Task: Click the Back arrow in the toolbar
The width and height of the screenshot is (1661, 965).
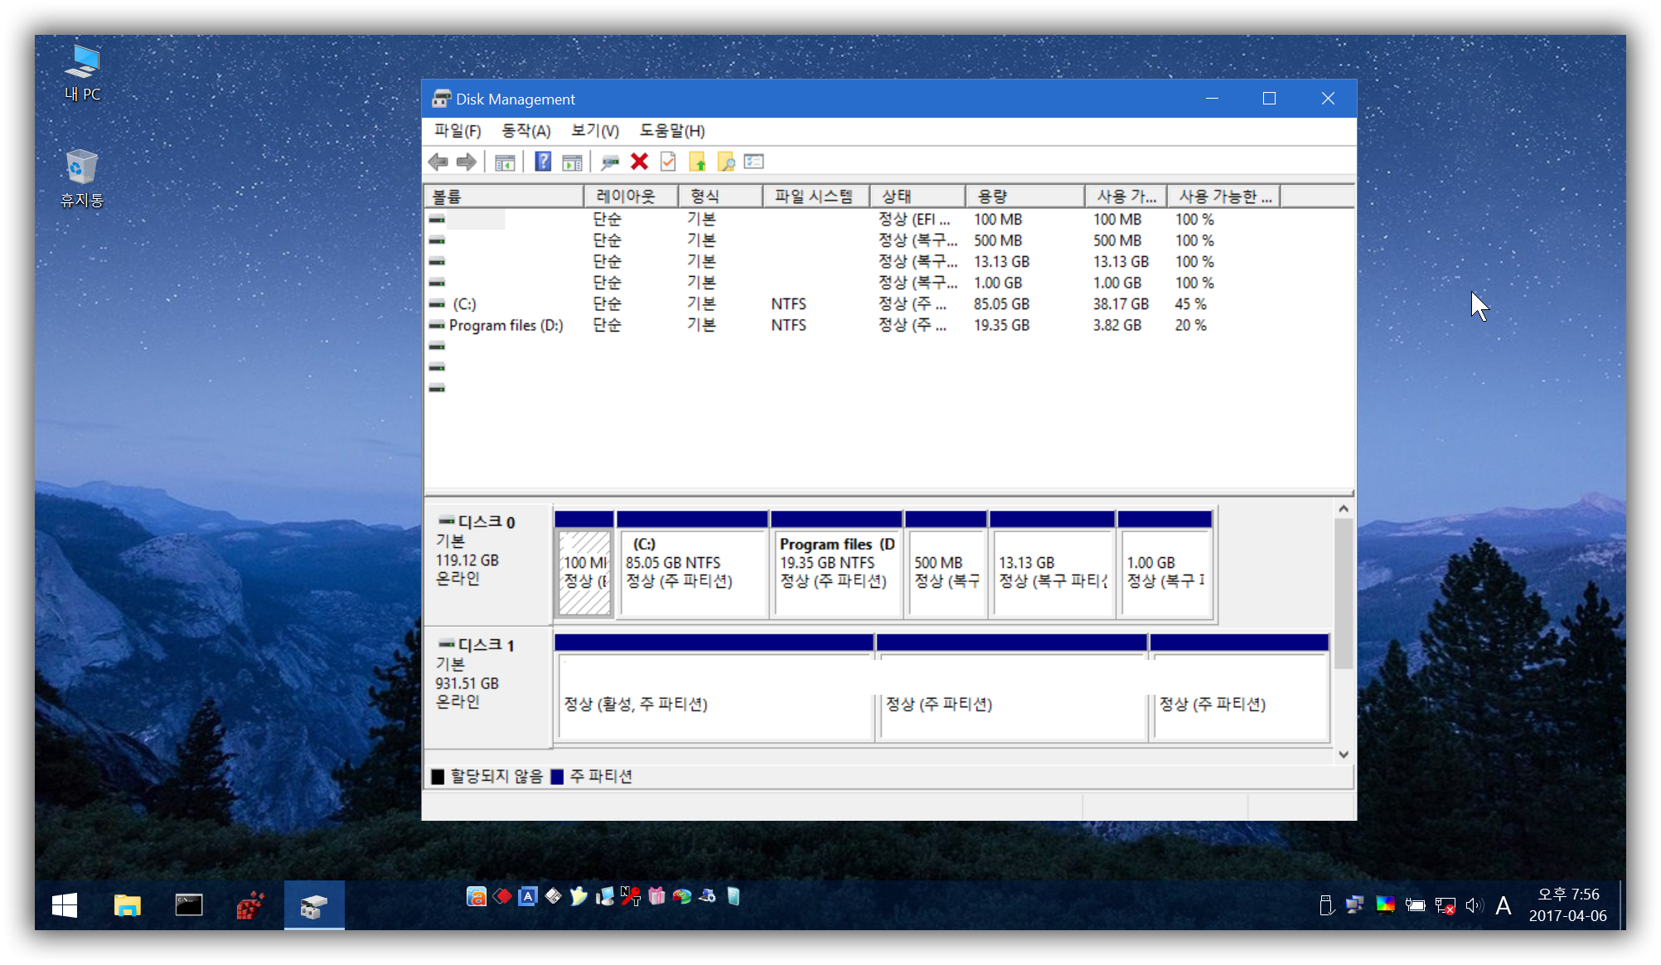Action: coord(438,162)
